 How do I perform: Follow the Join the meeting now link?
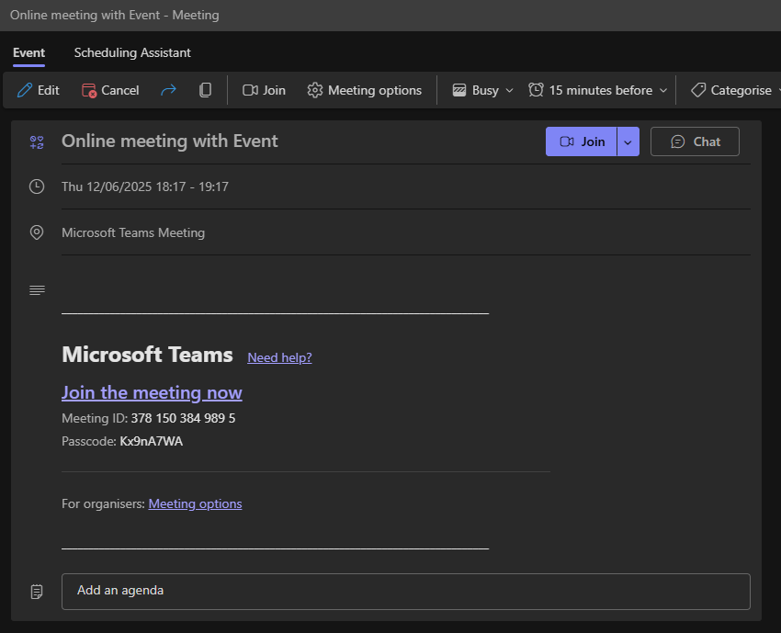click(x=152, y=392)
